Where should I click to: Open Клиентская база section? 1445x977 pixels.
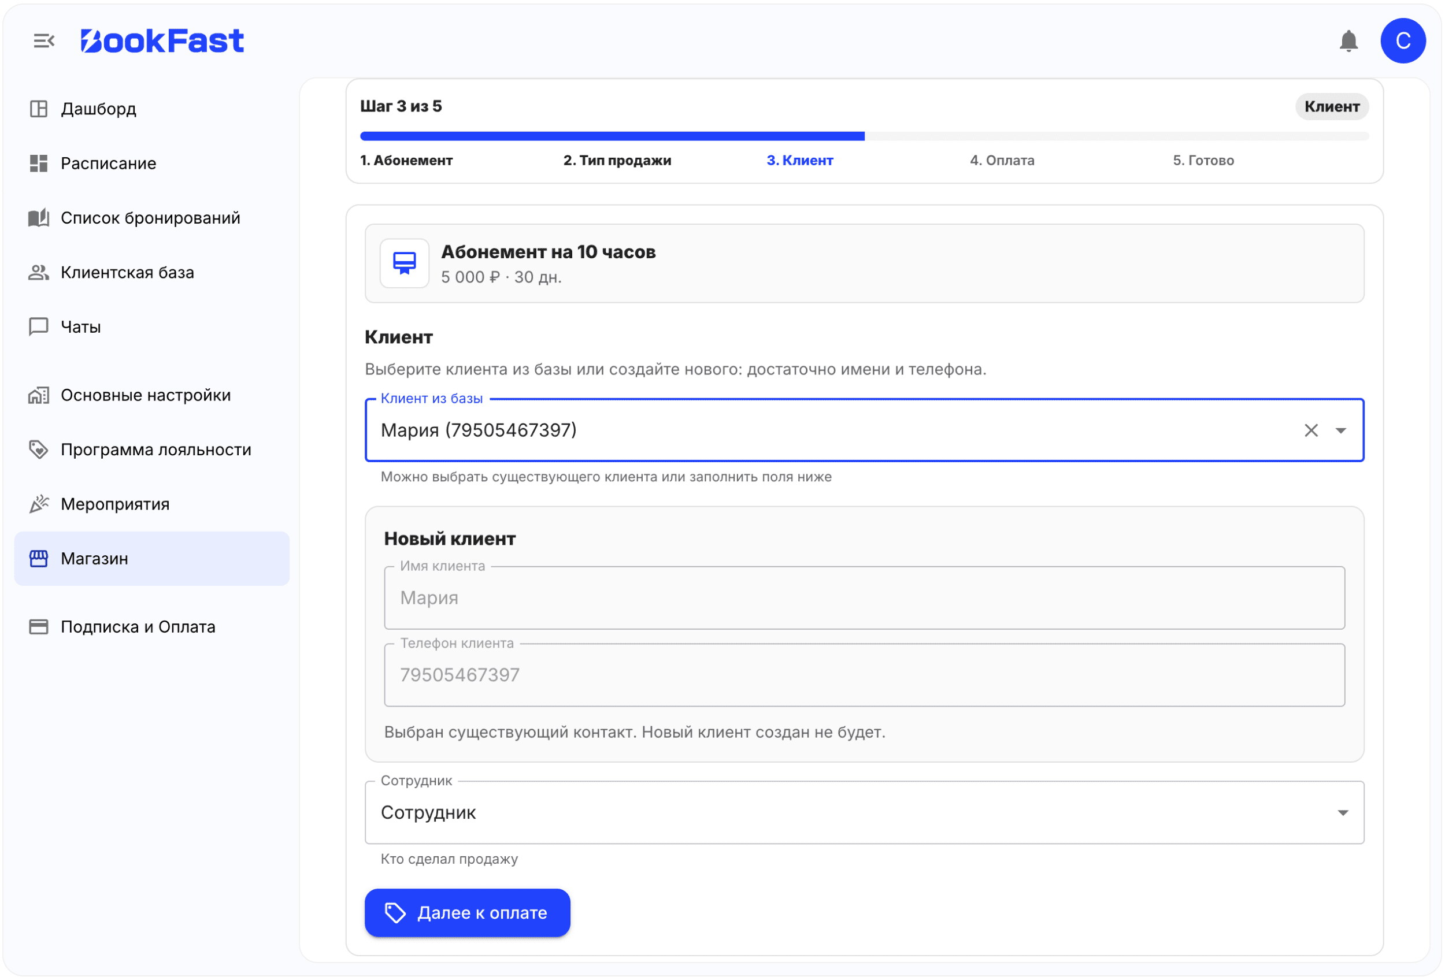tap(151, 272)
